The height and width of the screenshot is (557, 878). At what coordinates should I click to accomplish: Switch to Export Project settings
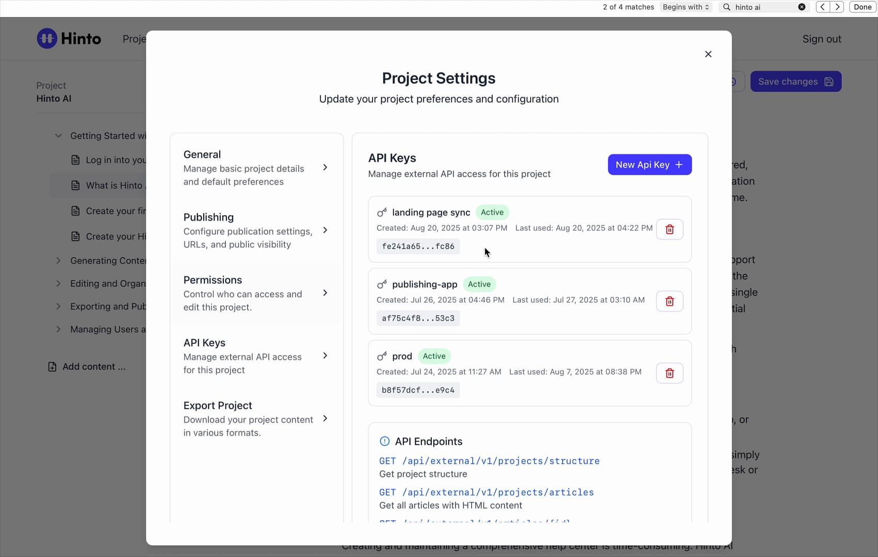click(x=256, y=419)
